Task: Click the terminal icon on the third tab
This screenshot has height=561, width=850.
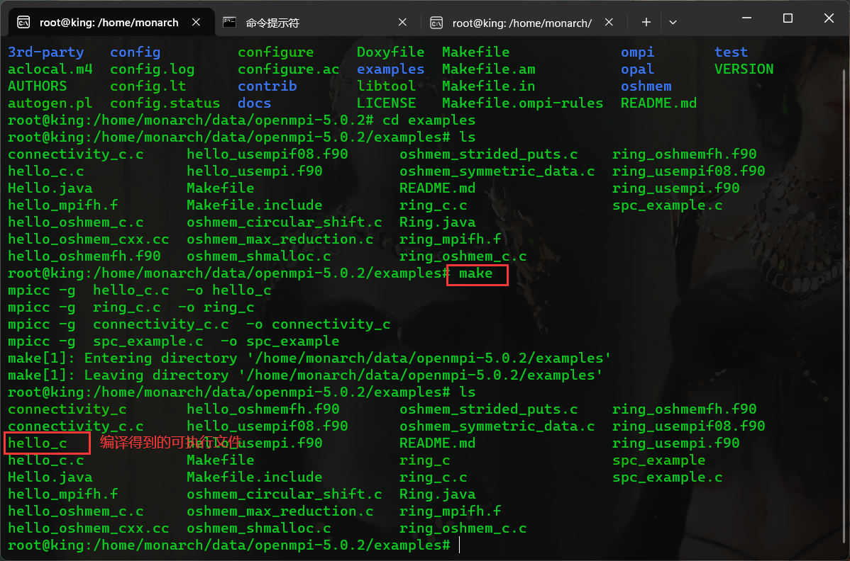Action: pyautogui.click(x=436, y=23)
